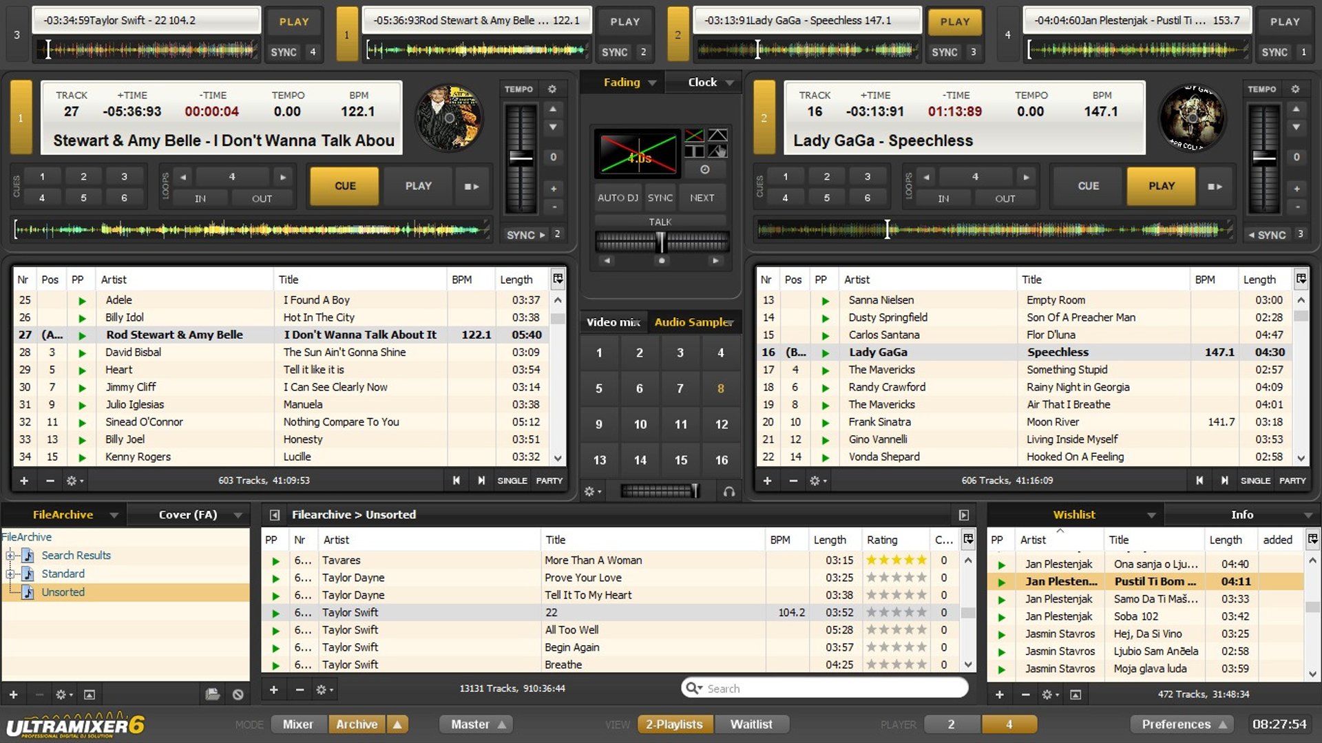Switch left playlist to PARTY mode
The image size is (1322, 743).
click(x=549, y=481)
